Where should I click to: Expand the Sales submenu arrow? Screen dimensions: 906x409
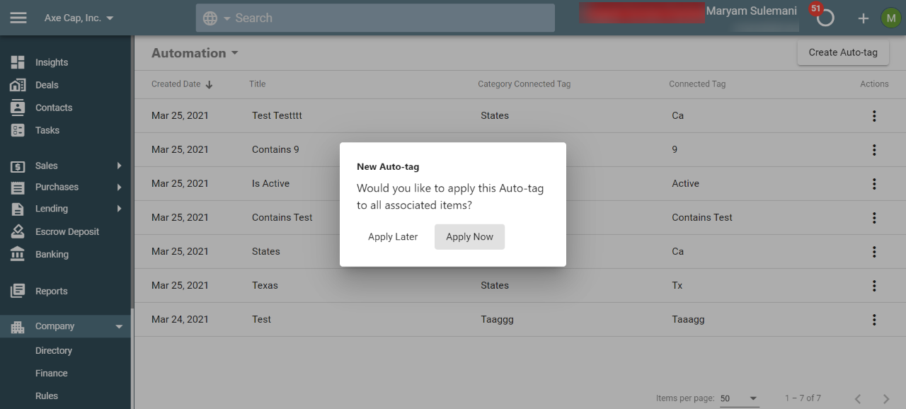[119, 166]
